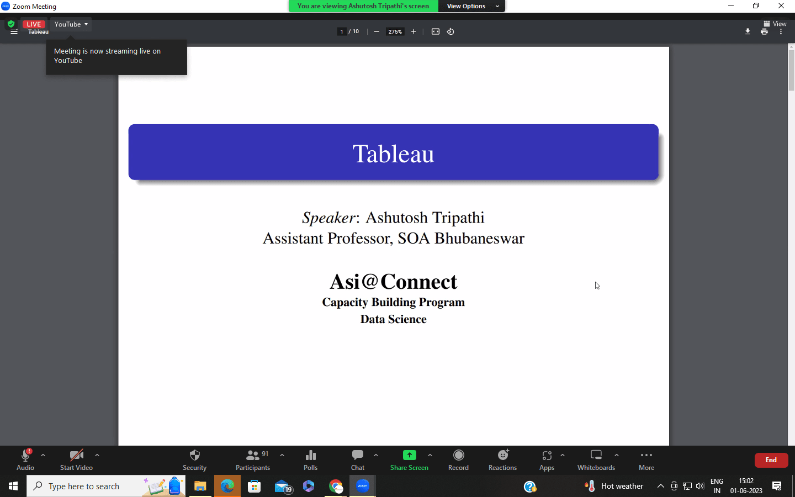Click the Windows Start button
The image size is (795, 497).
13,486
